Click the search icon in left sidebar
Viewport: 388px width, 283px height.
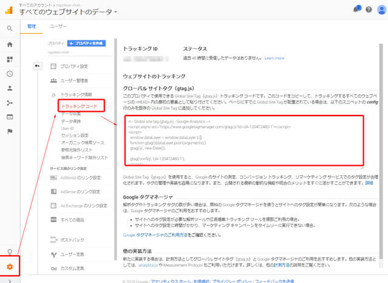point(10,28)
